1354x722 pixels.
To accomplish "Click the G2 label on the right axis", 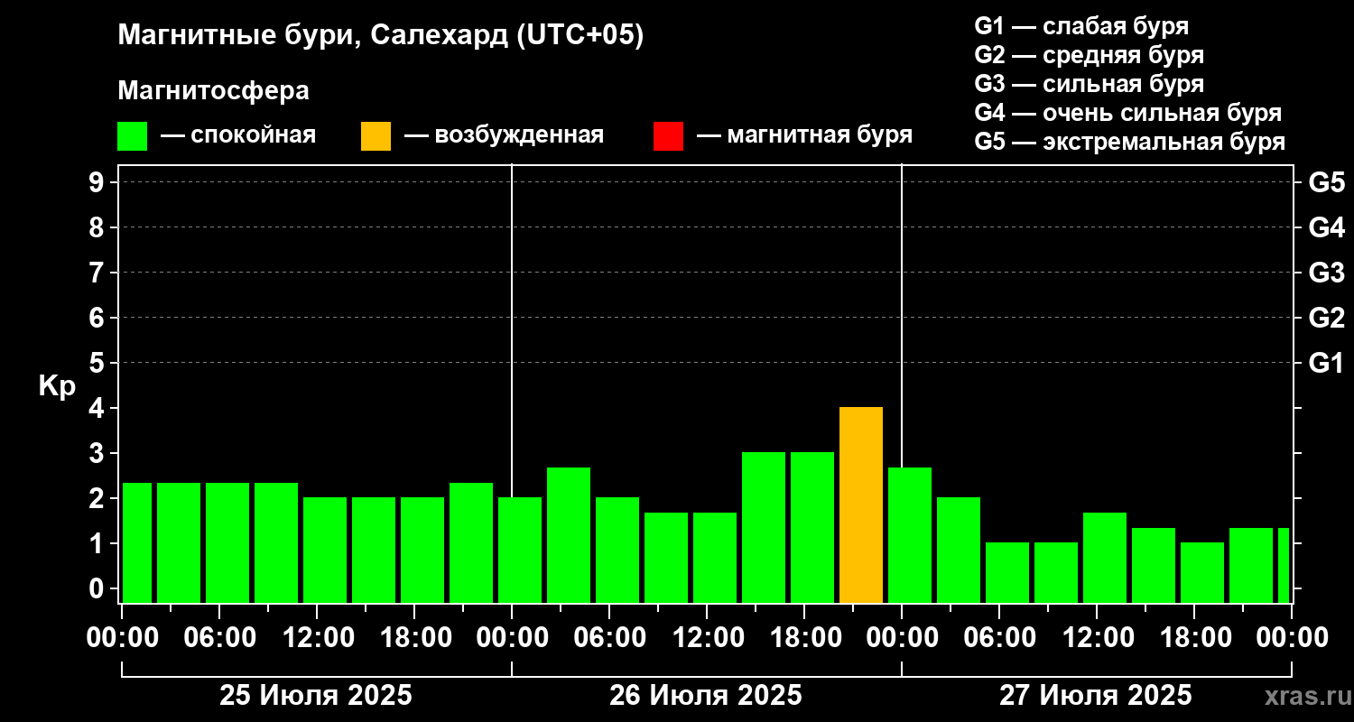I will coord(1326,318).
